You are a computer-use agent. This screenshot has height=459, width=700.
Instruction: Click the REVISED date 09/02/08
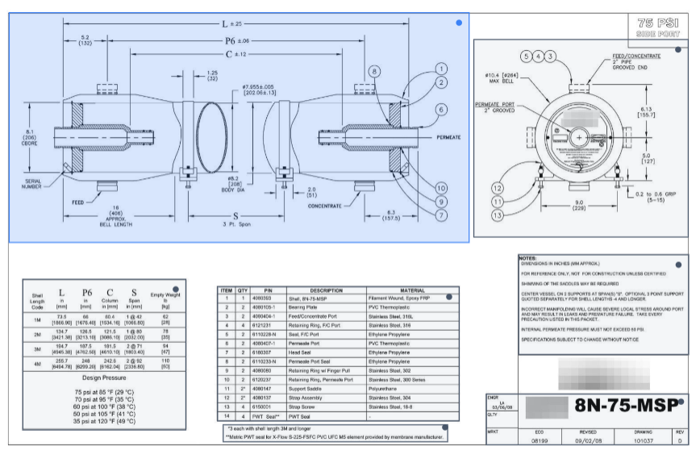(x=589, y=440)
